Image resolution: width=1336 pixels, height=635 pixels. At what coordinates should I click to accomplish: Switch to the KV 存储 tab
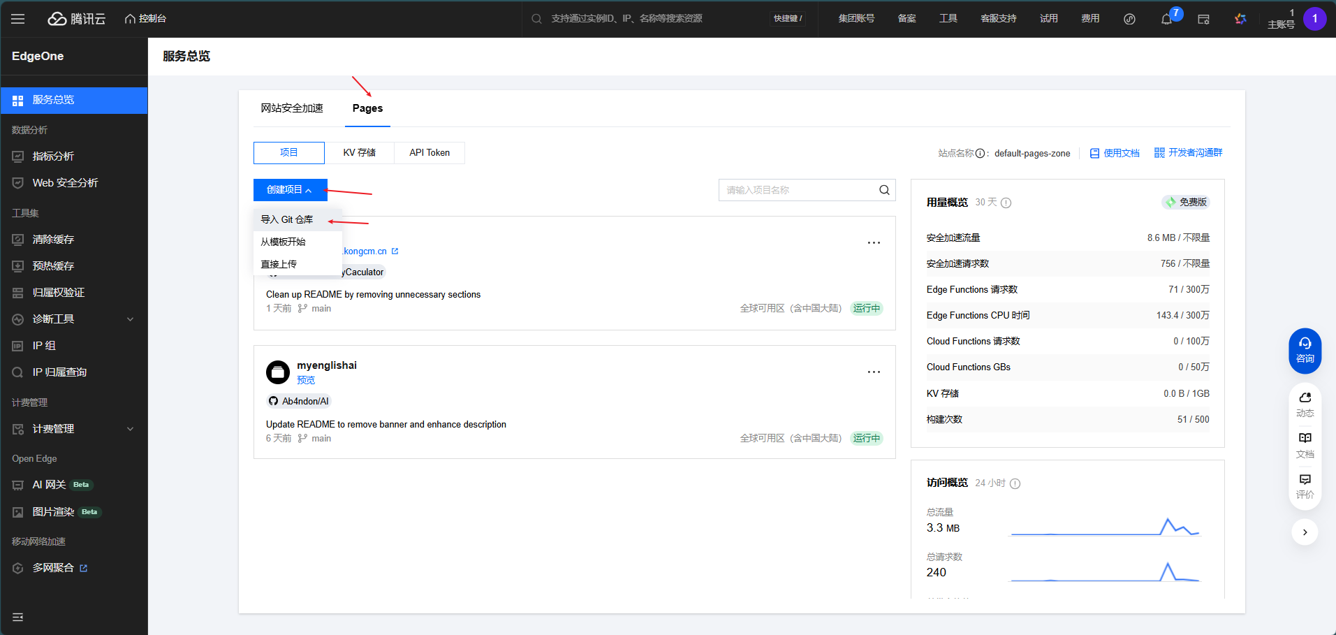coord(359,153)
